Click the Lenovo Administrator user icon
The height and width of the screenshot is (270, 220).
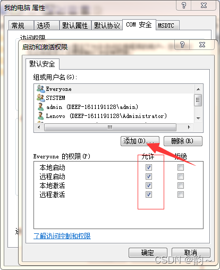(x=40, y=116)
